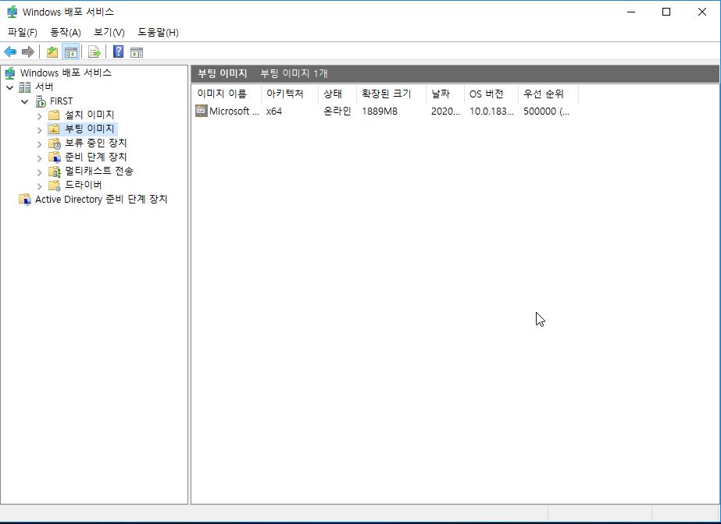Click the 10.0.183... OS version cell

[x=491, y=111]
